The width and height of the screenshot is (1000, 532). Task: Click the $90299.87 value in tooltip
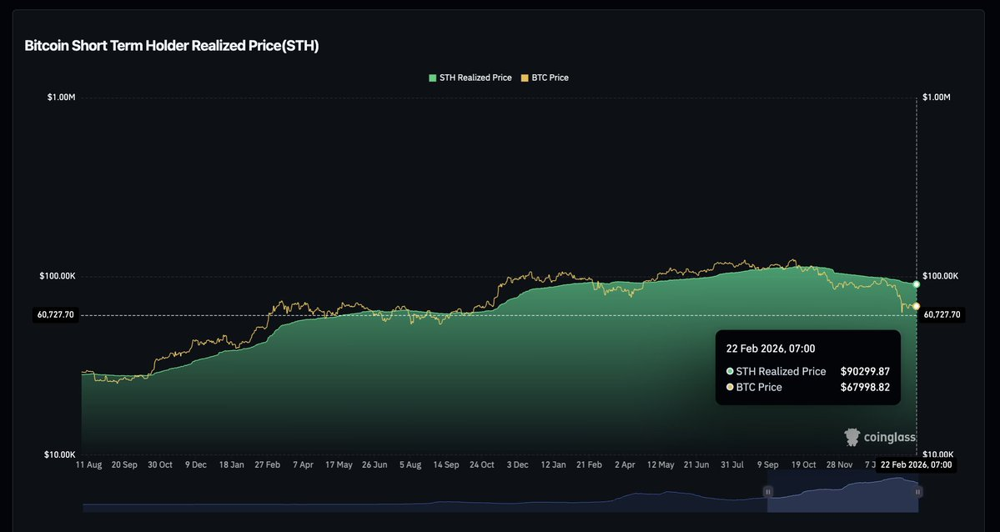tap(864, 371)
